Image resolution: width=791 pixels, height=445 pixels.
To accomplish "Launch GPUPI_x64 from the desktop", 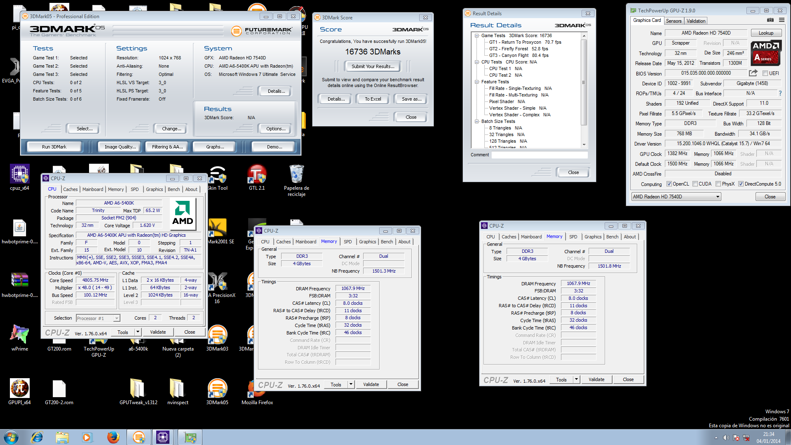I will pyautogui.click(x=19, y=392).
